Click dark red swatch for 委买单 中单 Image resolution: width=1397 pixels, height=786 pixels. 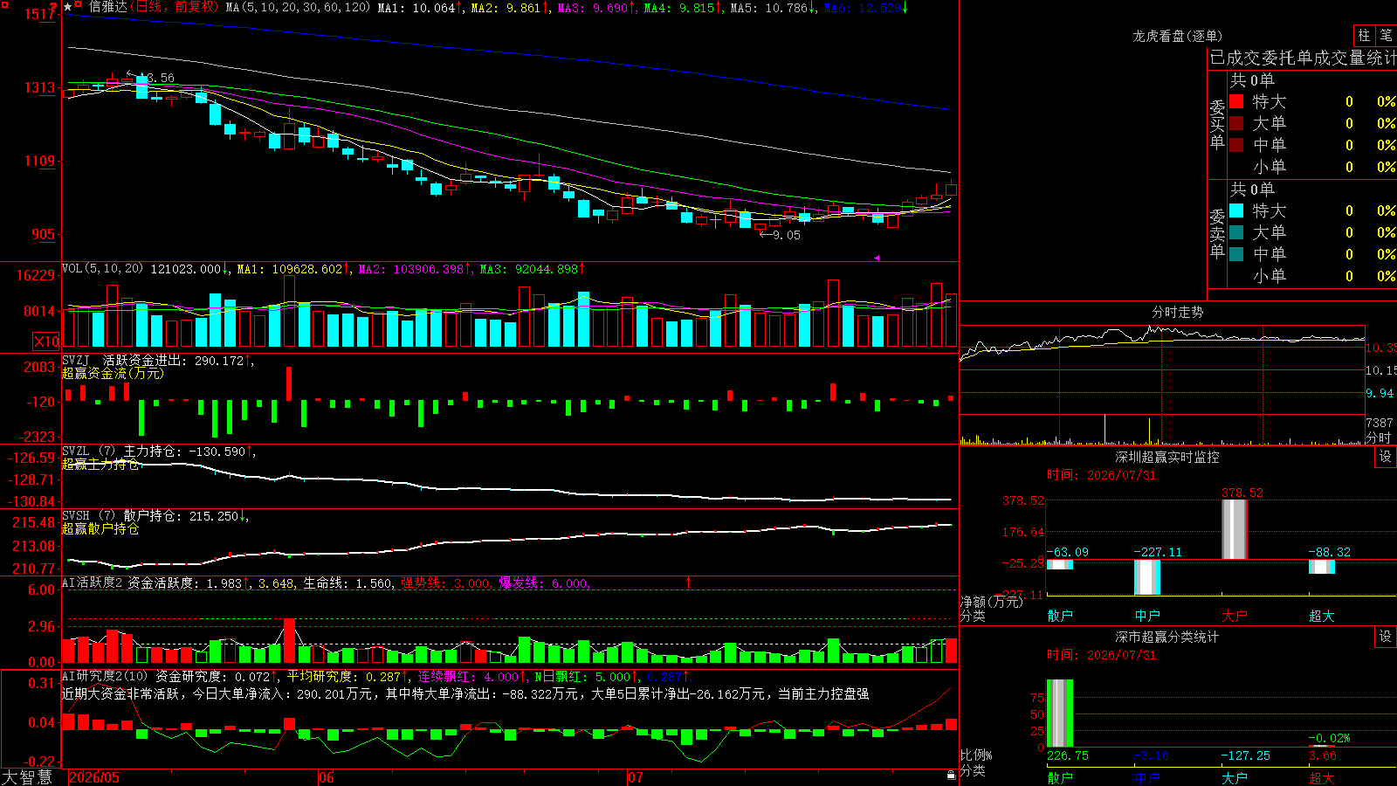click(x=1236, y=144)
